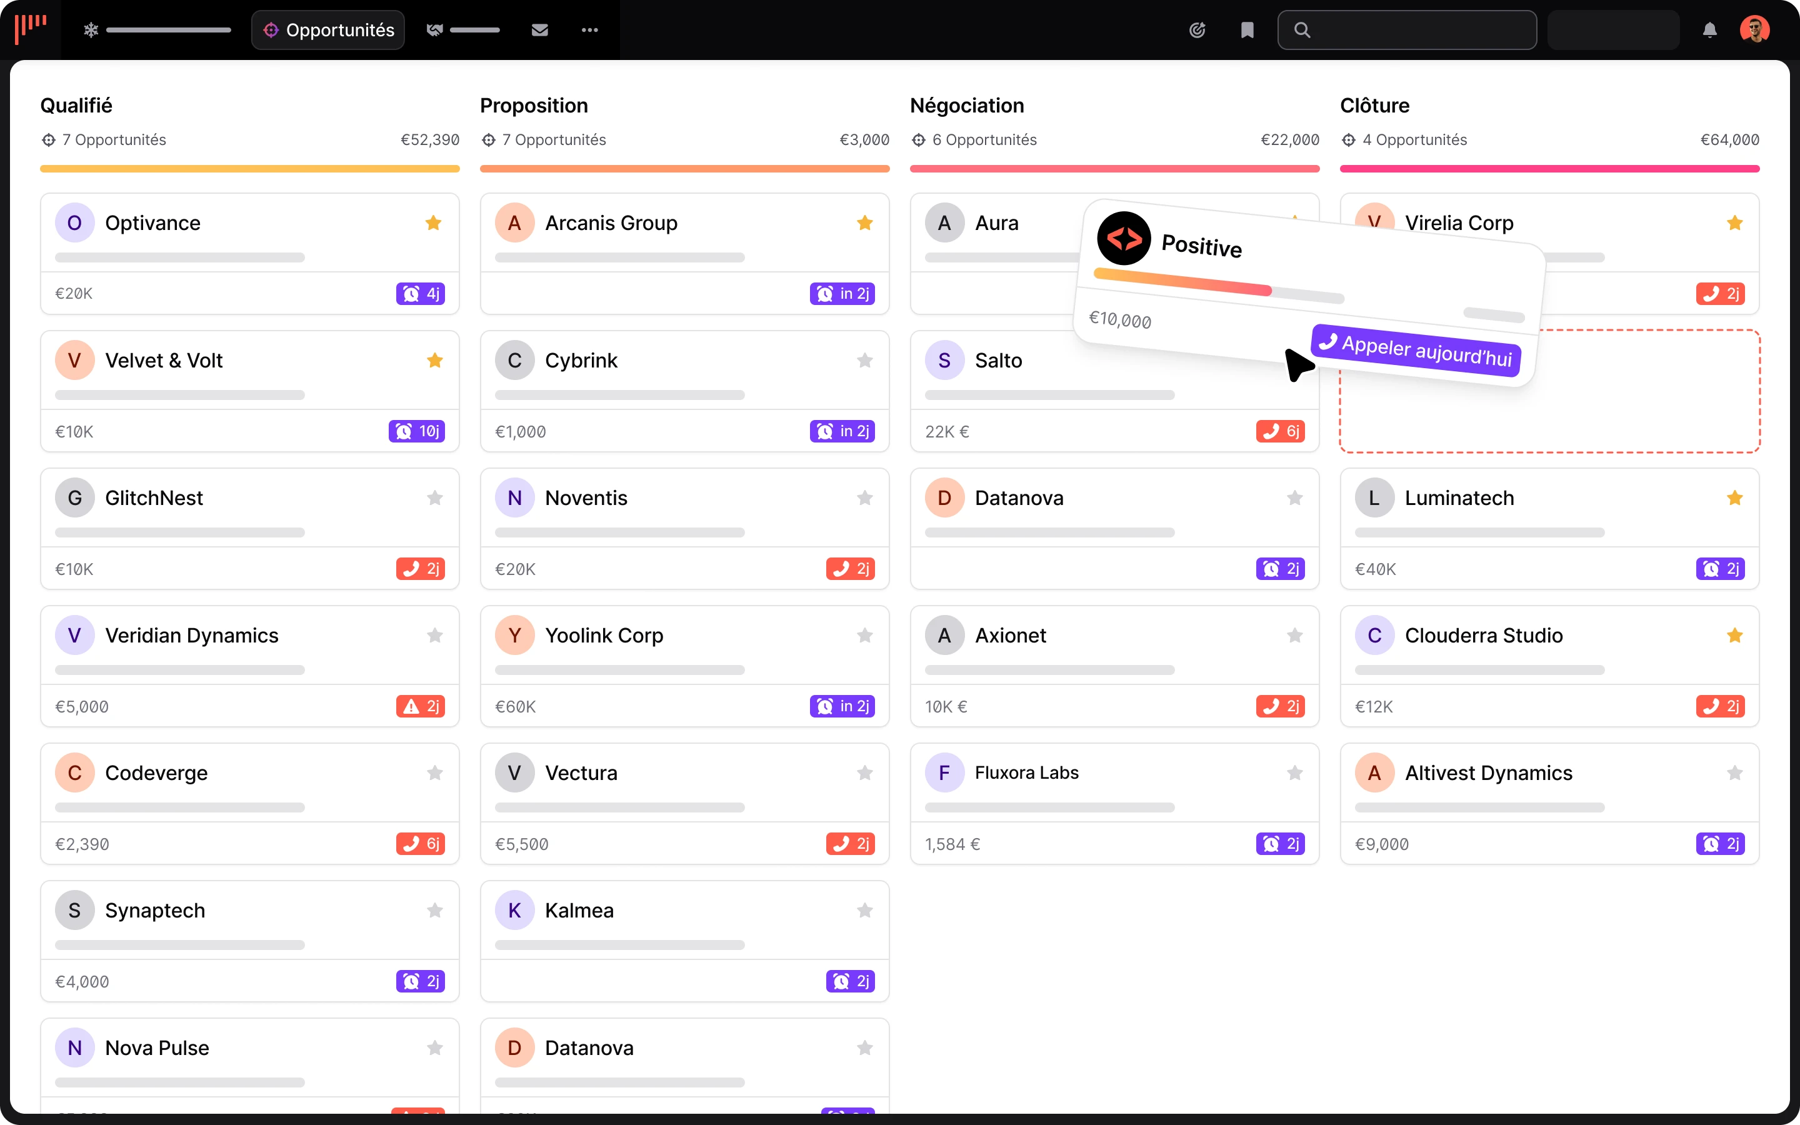The image size is (1800, 1125).
Task: Open the user avatar profile
Action: 1754,30
